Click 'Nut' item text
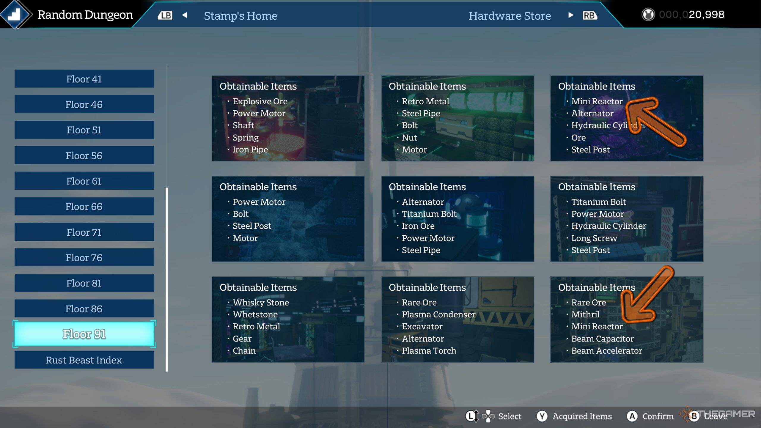Viewport: 761px width, 428px height. pos(409,138)
